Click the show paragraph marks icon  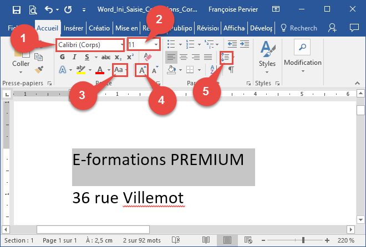pos(231,70)
